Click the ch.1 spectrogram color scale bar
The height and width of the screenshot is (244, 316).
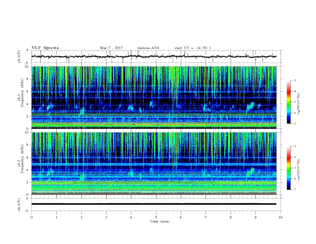[288, 102]
